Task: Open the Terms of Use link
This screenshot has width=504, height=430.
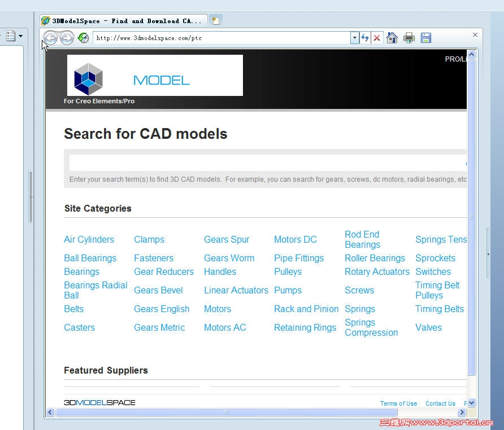Action: point(398,403)
